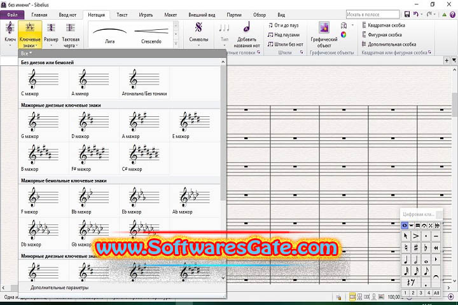Toggle the rest button on keypad
Screen dimensions: 458x305
pos(411,282)
